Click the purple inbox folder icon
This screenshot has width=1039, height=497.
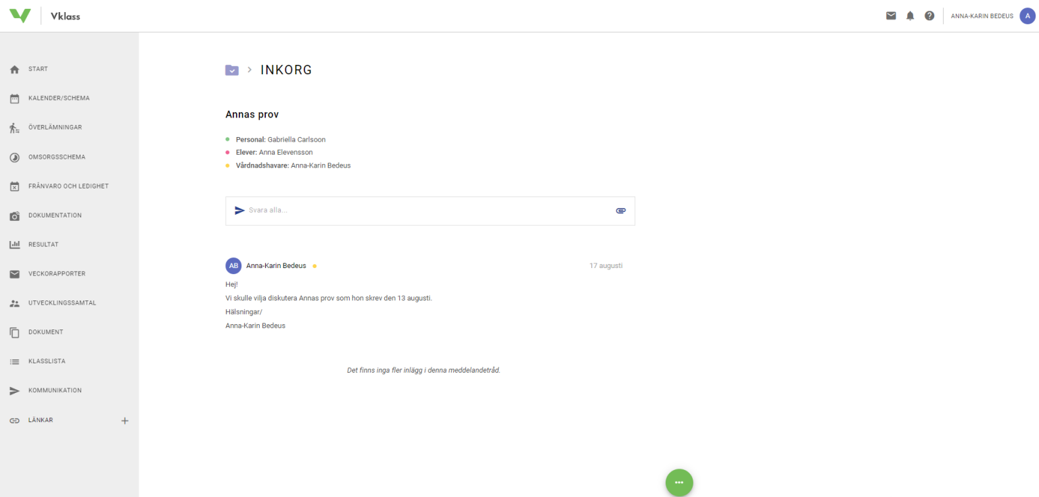[x=232, y=70]
